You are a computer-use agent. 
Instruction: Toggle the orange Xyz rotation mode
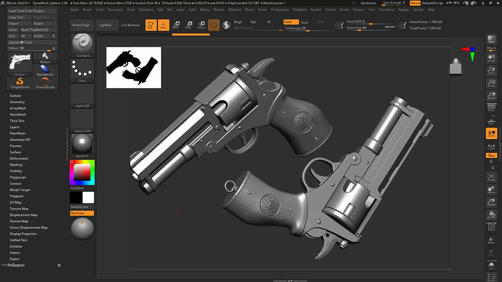coord(491,155)
